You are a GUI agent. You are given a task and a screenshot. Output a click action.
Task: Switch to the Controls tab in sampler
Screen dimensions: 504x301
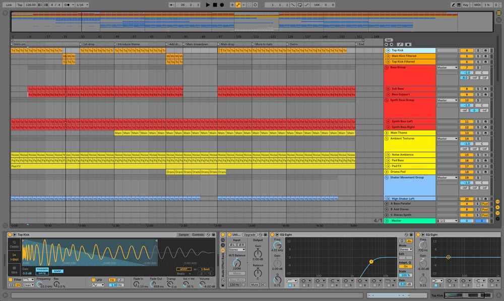click(x=198, y=235)
